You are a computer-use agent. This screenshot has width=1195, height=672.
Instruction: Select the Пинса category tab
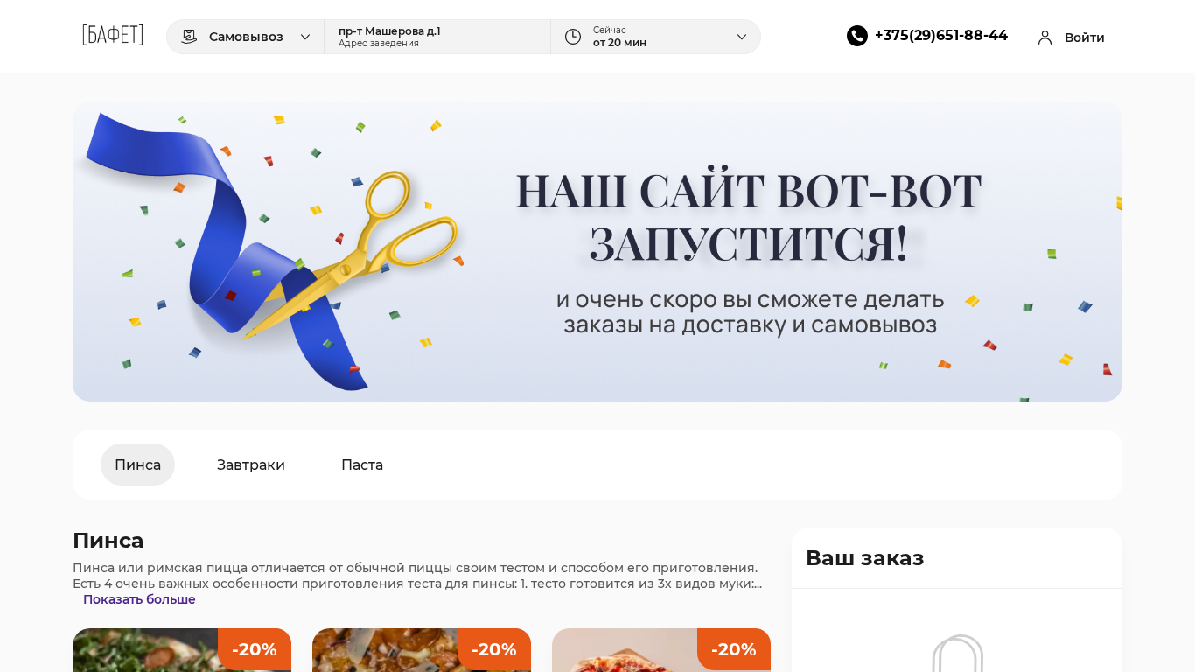coord(137,465)
